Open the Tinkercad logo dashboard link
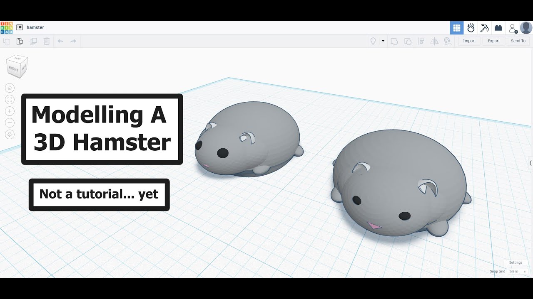The image size is (533, 299). click(6, 27)
